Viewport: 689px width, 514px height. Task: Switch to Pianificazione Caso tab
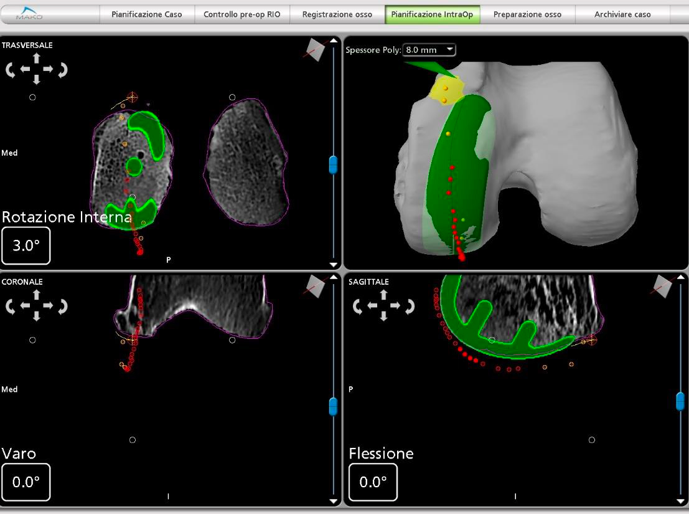[146, 14]
